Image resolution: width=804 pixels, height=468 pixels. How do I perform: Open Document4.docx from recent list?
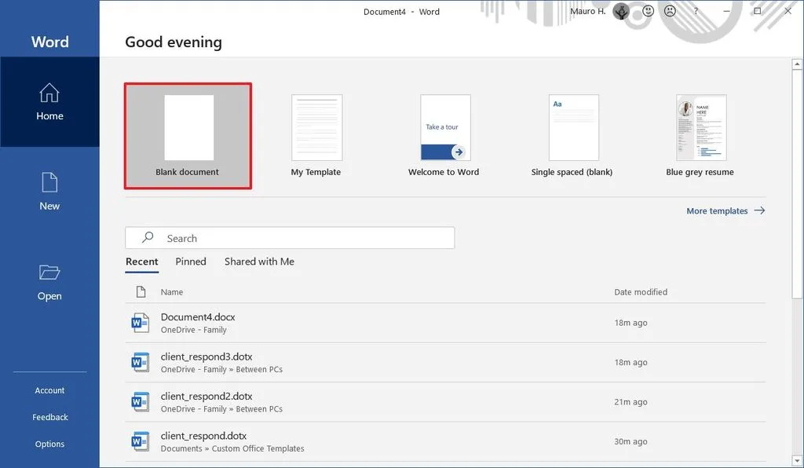445,323
